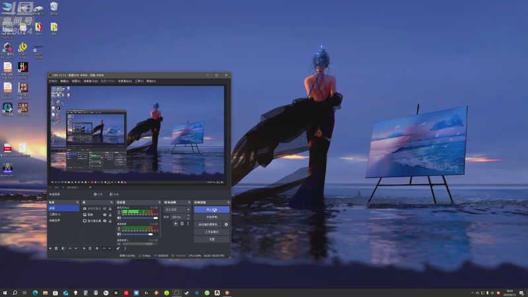Open virtual camera settings gear icon
Screen dimensions: 528x297
[x=226, y=224]
